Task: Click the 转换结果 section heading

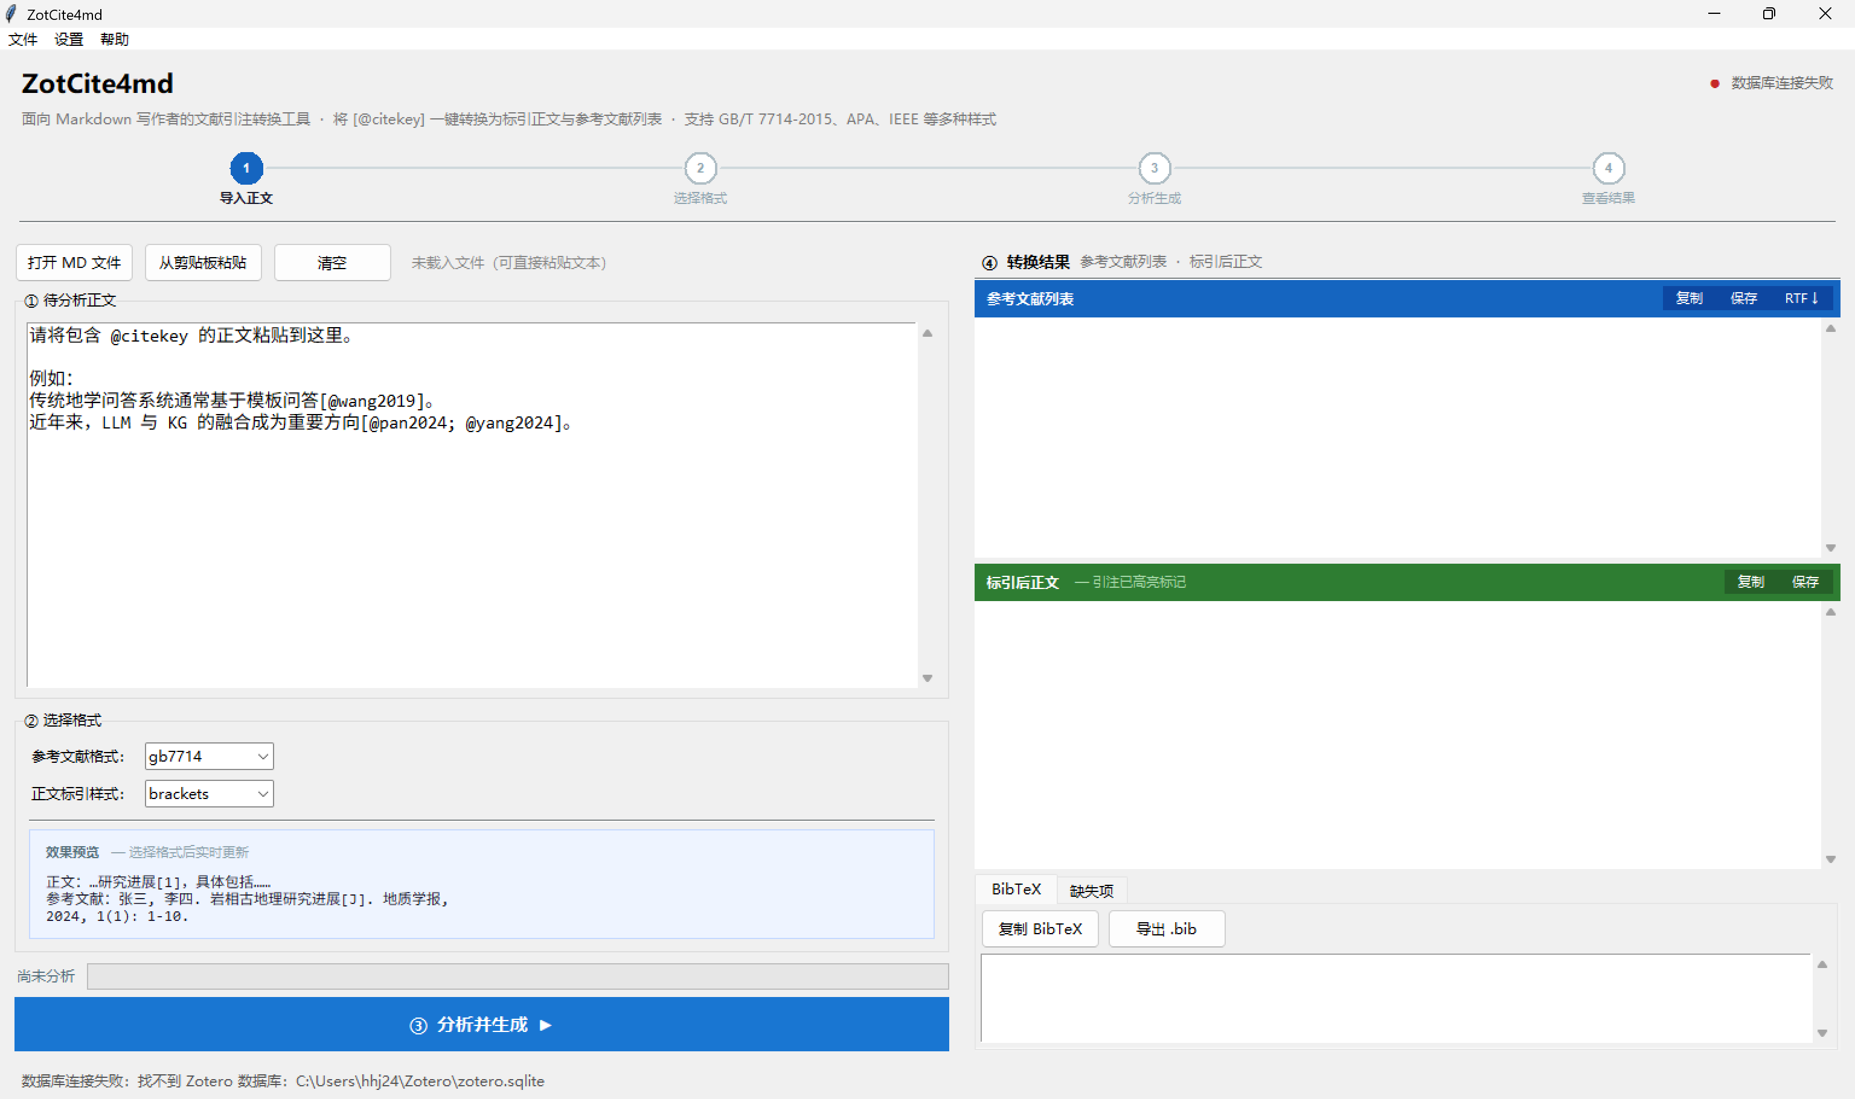Action: pyautogui.click(x=1038, y=262)
